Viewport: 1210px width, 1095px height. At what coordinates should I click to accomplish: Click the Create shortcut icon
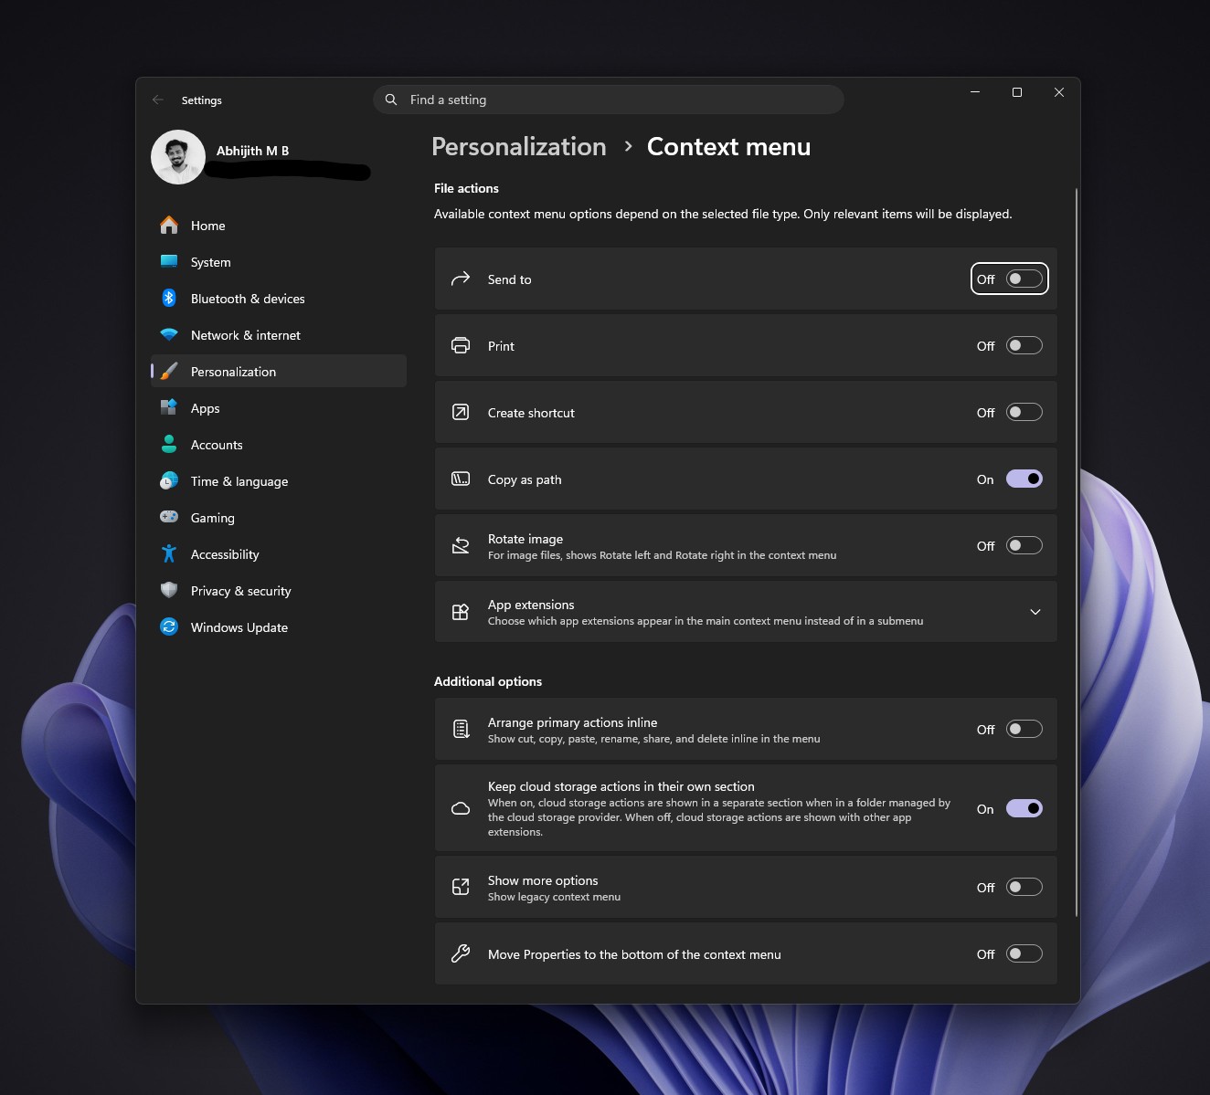tap(461, 412)
